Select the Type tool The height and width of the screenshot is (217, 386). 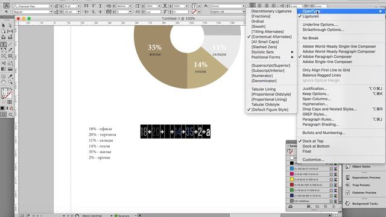(4, 44)
